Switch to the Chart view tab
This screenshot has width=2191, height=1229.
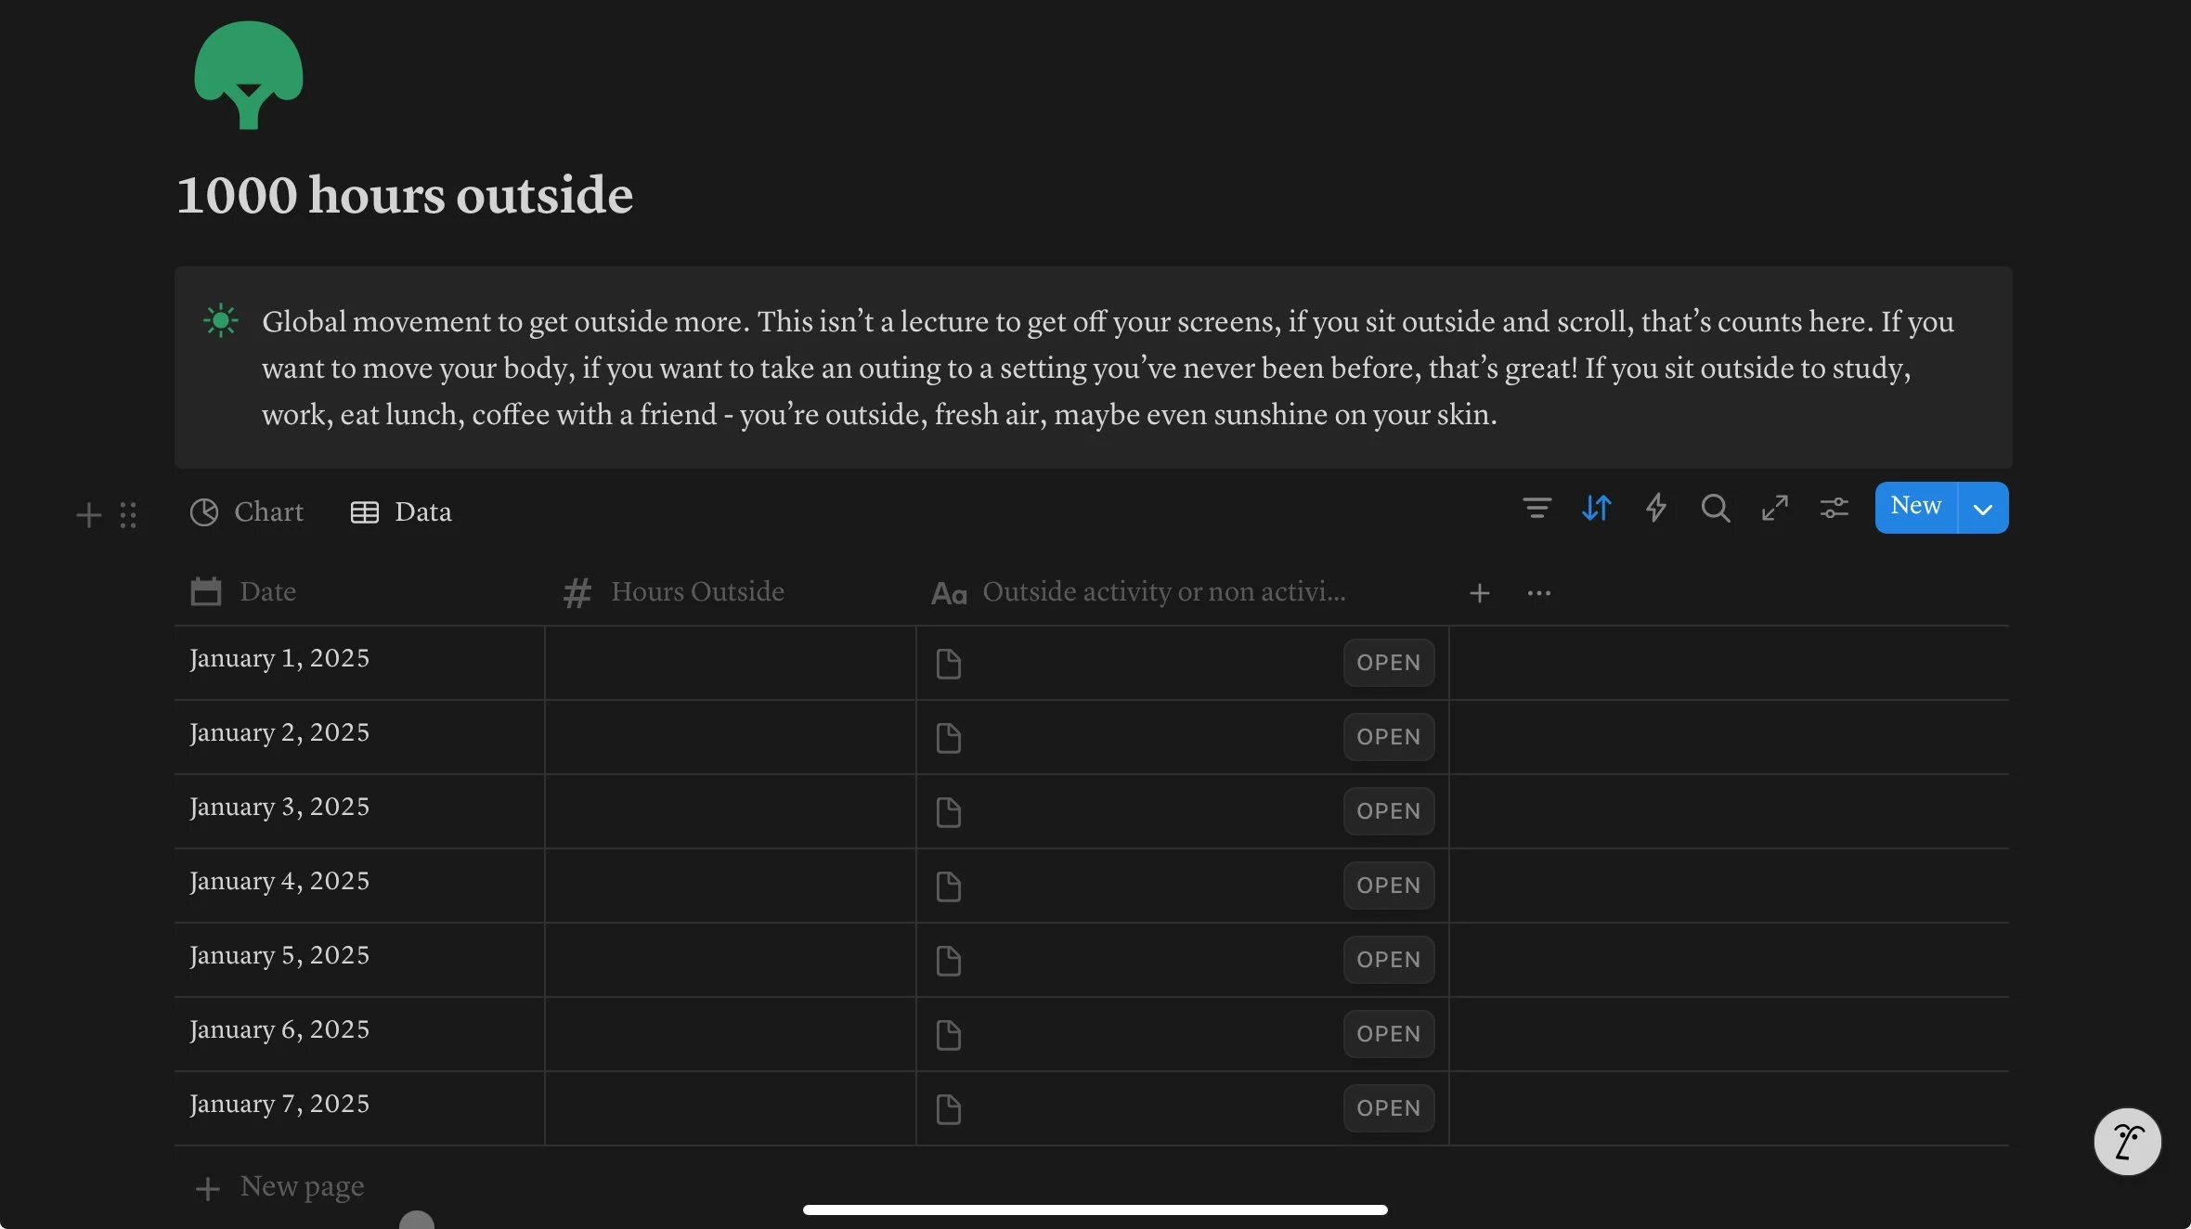pos(247,512)
